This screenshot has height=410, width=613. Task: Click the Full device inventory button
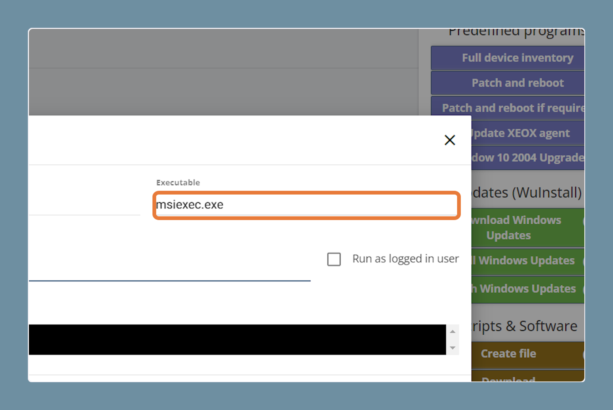pos(508,58)
